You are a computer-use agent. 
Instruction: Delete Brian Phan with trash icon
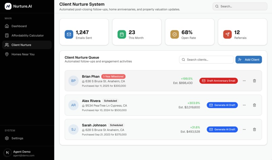[x=254, y=81]
